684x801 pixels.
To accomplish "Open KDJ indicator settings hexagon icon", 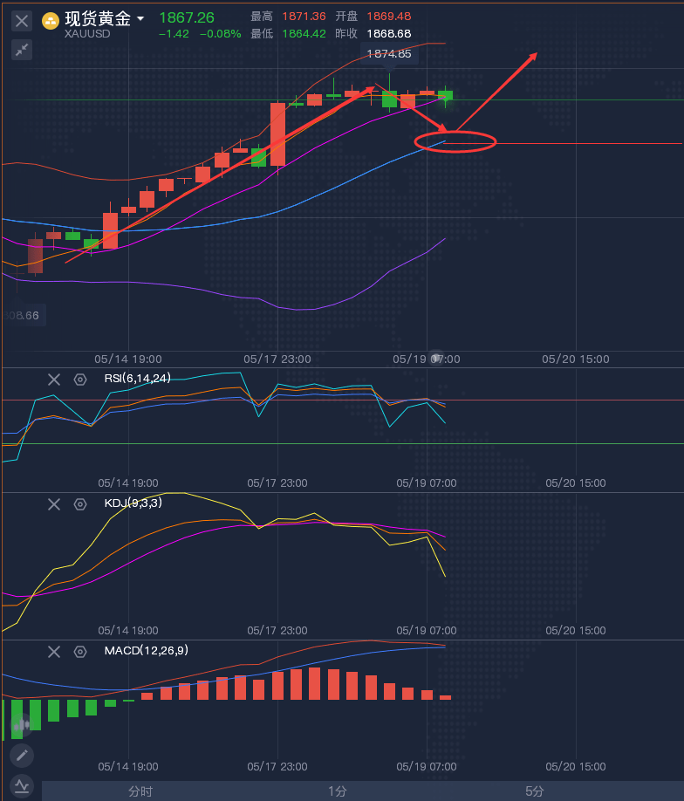I will coord(80,504).
